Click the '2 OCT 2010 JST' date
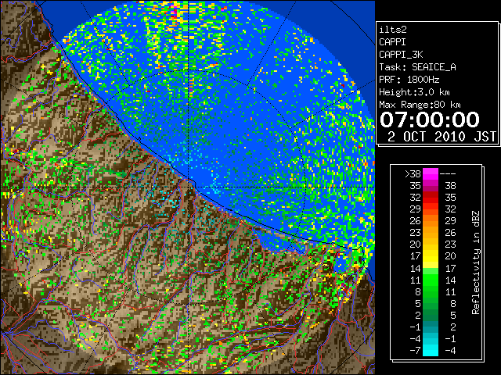501x375 pixels. 442,137
